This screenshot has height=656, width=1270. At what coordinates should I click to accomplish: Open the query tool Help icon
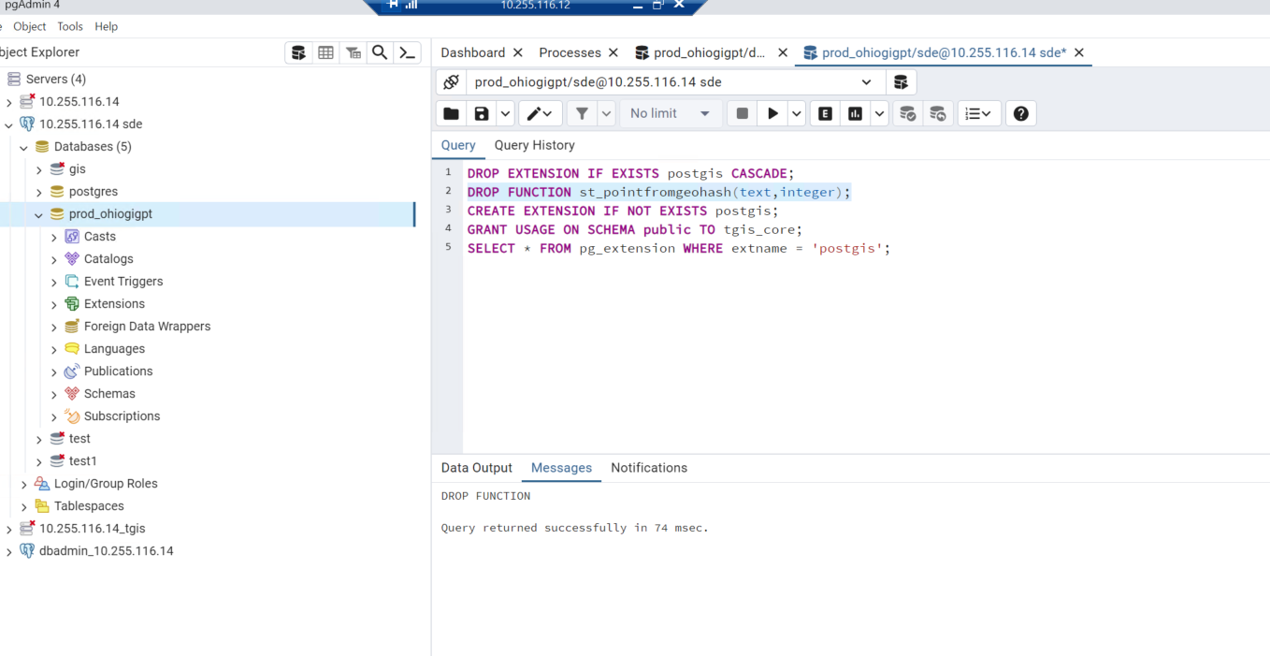(x=1020, y=113)
